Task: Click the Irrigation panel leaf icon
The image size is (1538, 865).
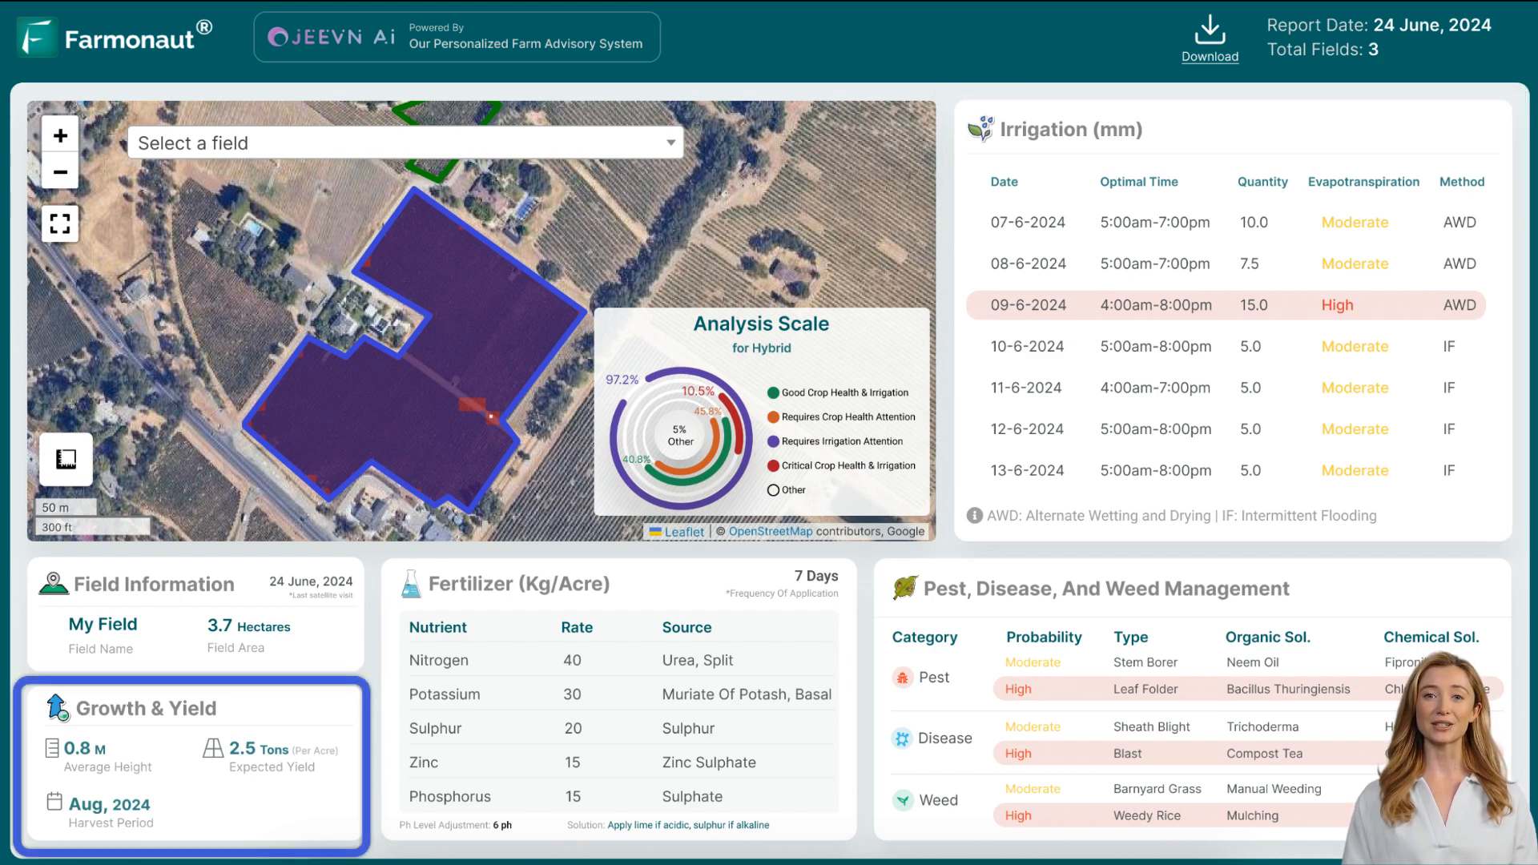Action: [x=979, y=129]
